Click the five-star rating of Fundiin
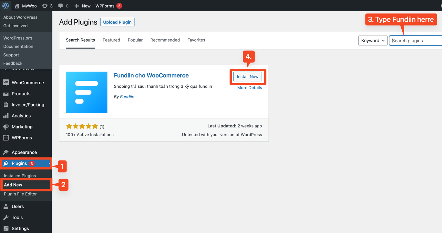 coord(82,127)
